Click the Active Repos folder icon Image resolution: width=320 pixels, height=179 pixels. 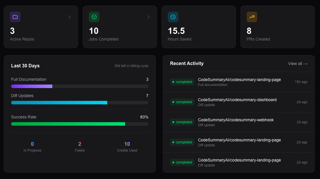(15, 17)
